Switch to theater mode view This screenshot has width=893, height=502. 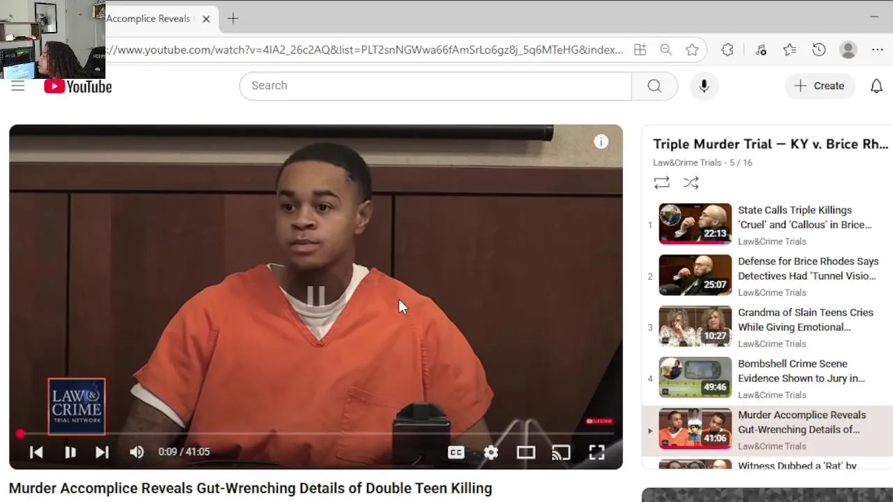click(526, 452)
